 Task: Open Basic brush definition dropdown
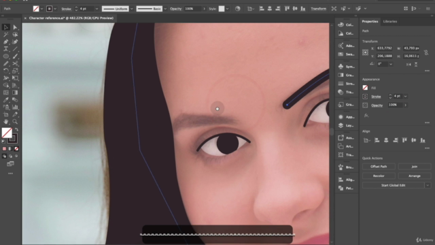(x=165, y=9)
